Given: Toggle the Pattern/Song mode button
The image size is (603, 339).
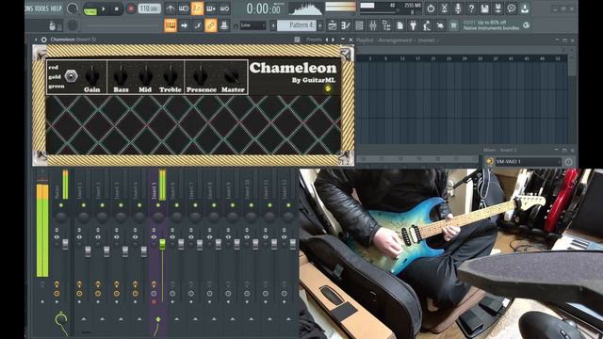Looking at the screenshot, I should [x=90, y=8].
